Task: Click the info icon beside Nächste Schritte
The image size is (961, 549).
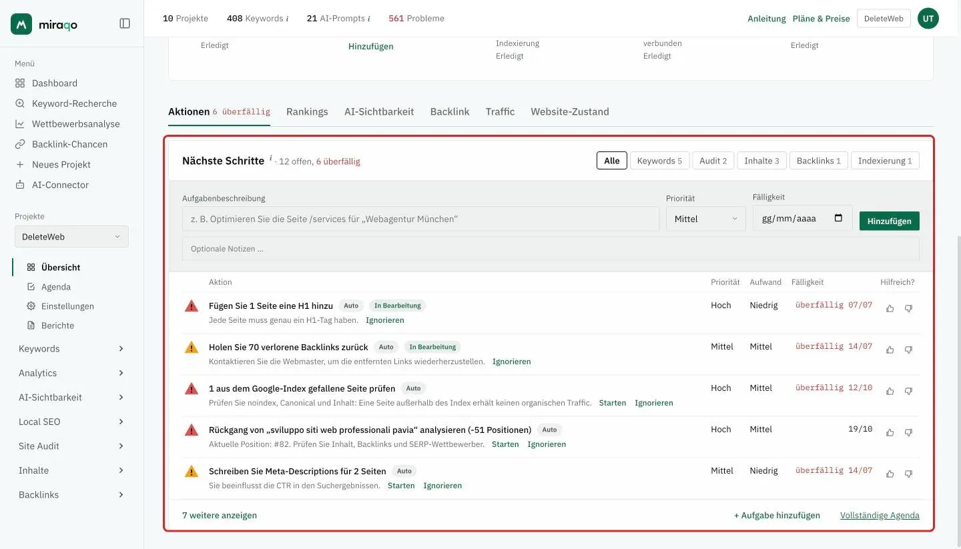Action: pos(271,159)
